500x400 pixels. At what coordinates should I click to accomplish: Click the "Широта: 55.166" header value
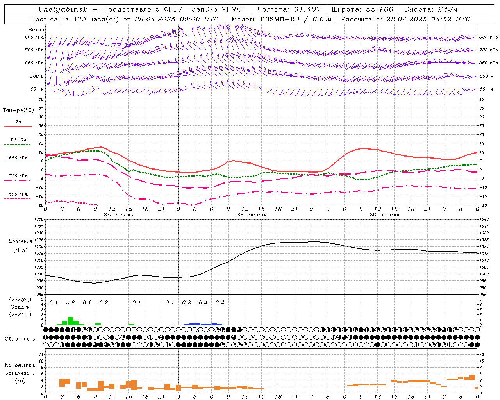click(362, 9)
